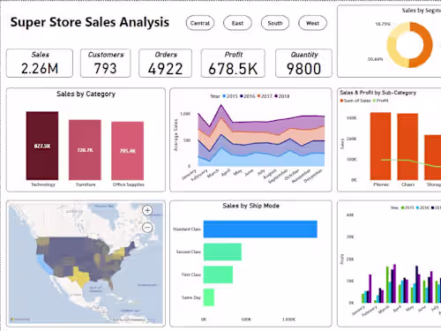Image resolution: width=441 pixels, height=331 pixels.
Task: Filter dashboard by South region
Action: [275, 23]
